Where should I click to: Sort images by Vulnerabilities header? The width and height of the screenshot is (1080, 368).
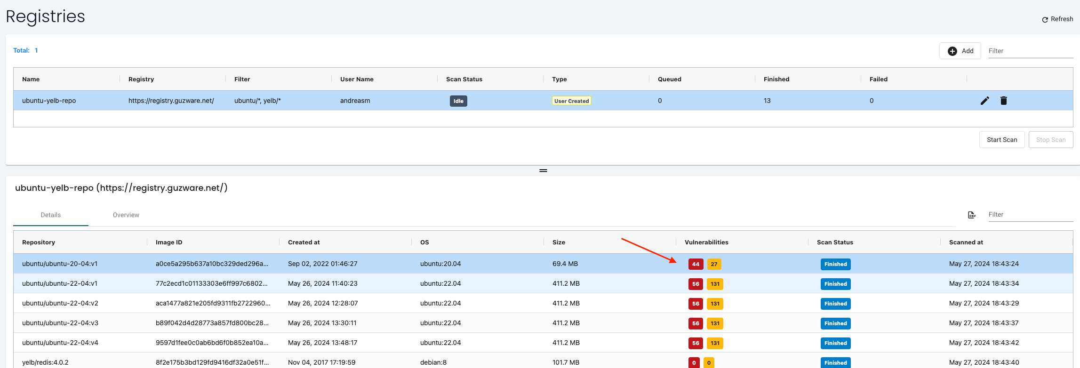point(706,242)
